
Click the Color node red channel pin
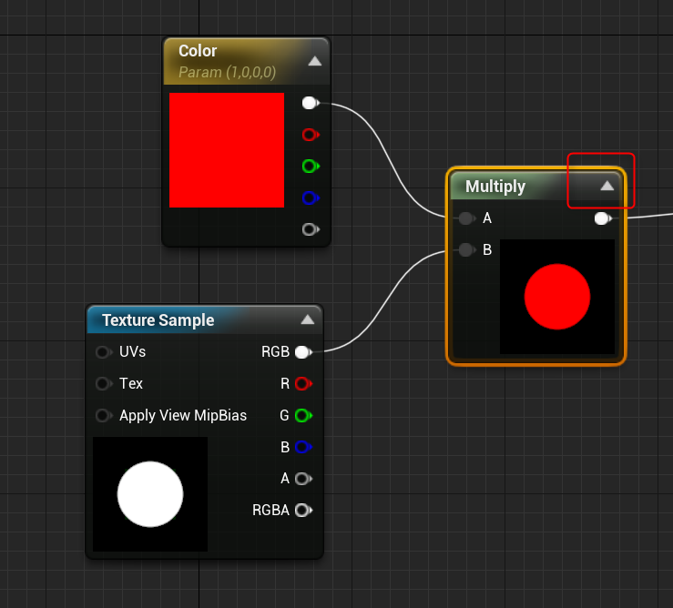(311, 135)
